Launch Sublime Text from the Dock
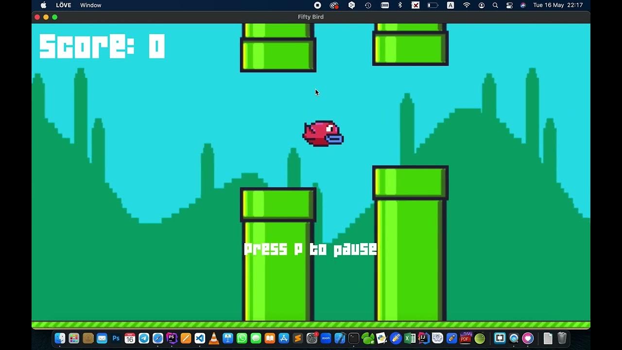The height and width of the screenshot is (350, 622). point(298,338)
